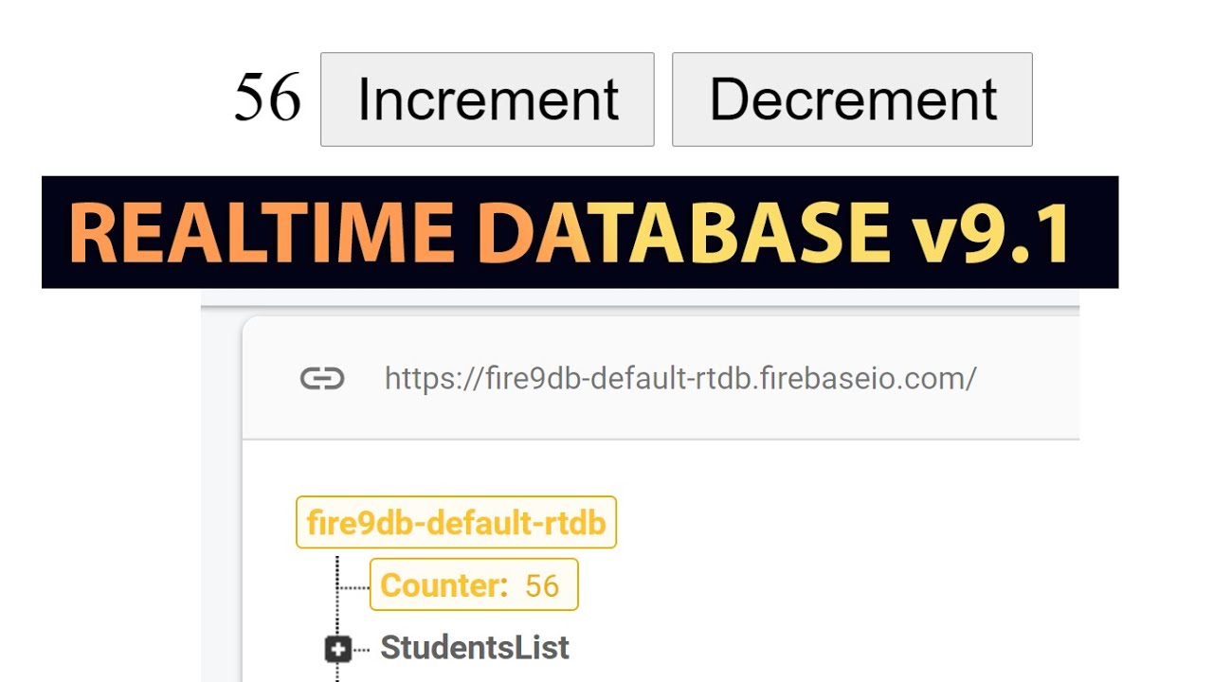Viewport: 1213px width, 682px height.
Task: Select the fire9db-default-rtdb root node
Action: 456,522
